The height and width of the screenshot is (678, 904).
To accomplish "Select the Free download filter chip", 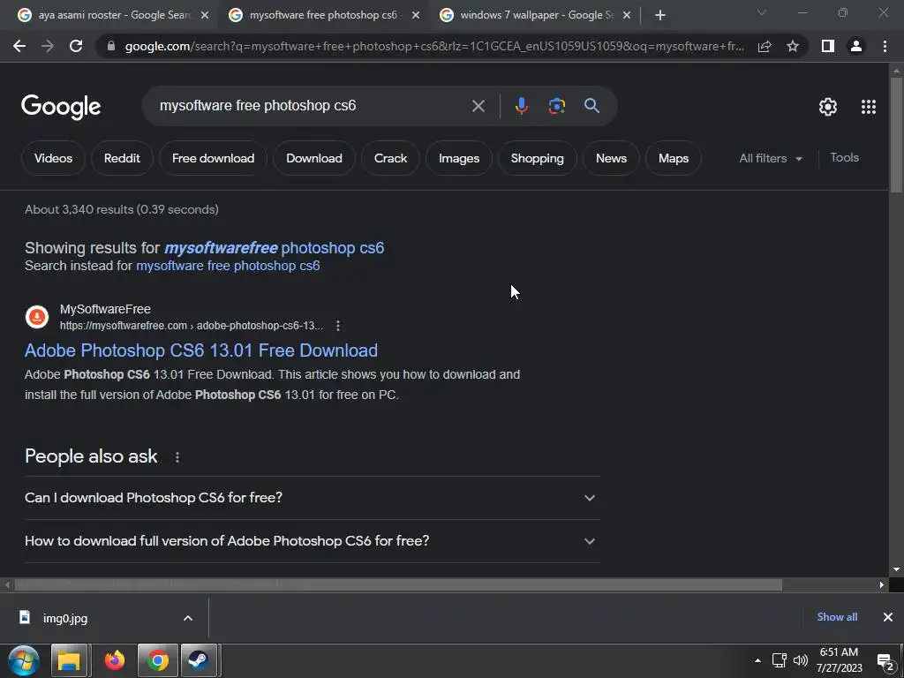I will [213, 158].
